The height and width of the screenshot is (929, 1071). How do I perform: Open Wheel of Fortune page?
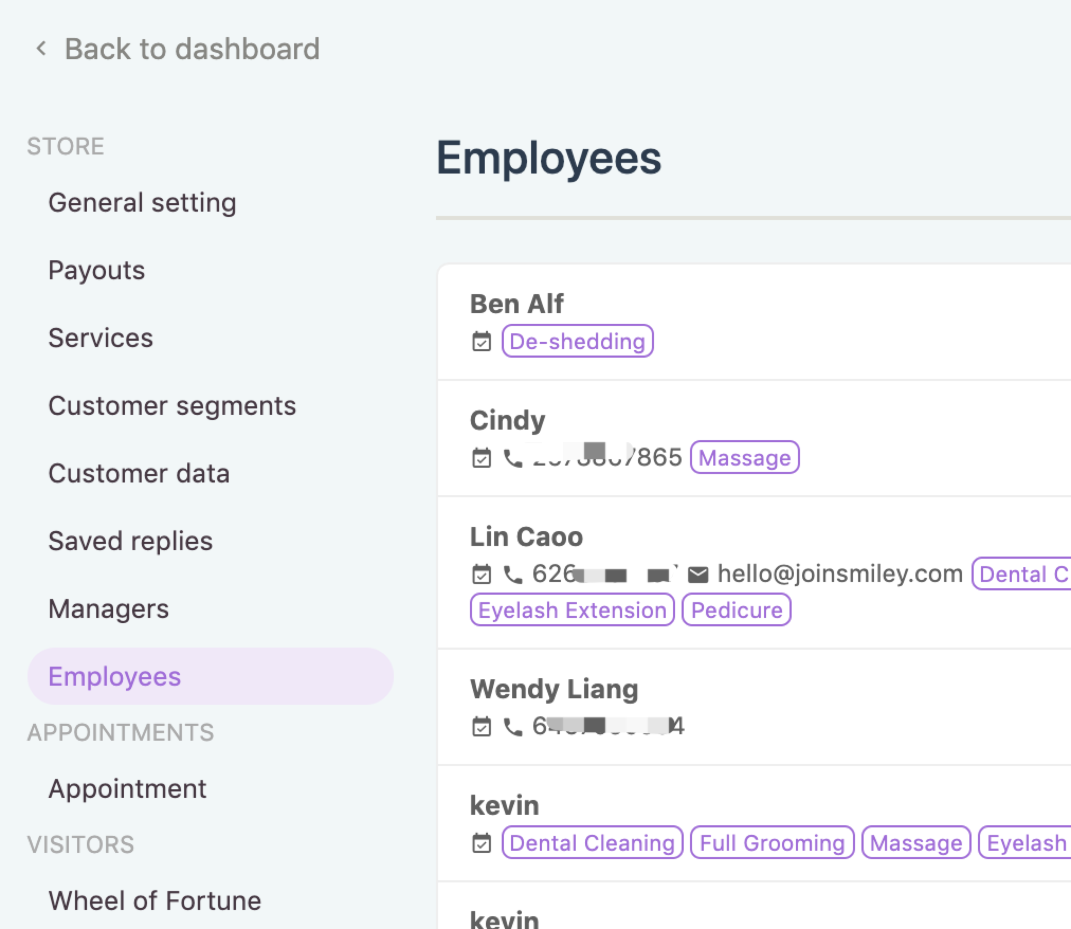coord(155,901)
